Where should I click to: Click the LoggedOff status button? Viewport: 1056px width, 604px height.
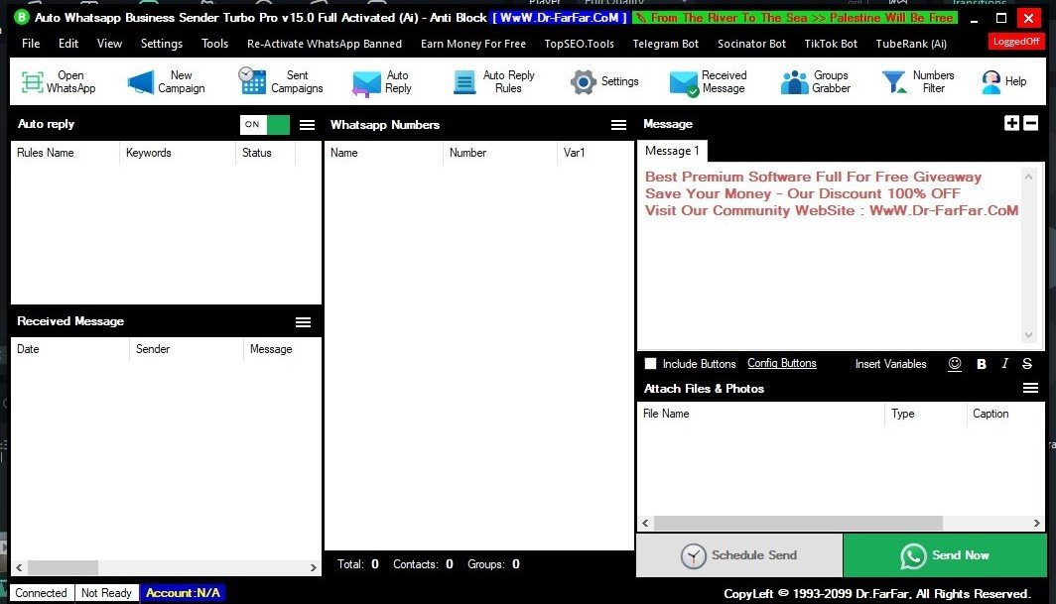1015,42
